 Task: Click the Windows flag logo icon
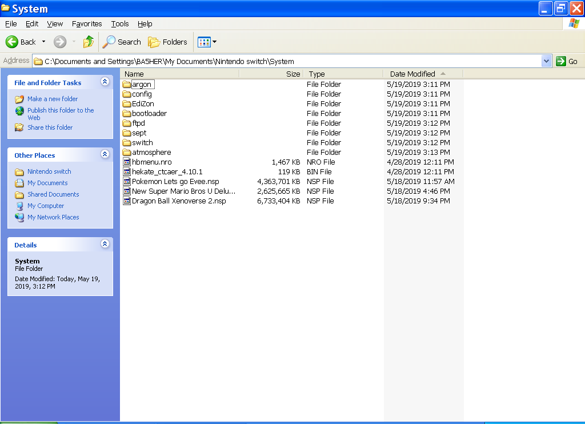tap(574, 23)
